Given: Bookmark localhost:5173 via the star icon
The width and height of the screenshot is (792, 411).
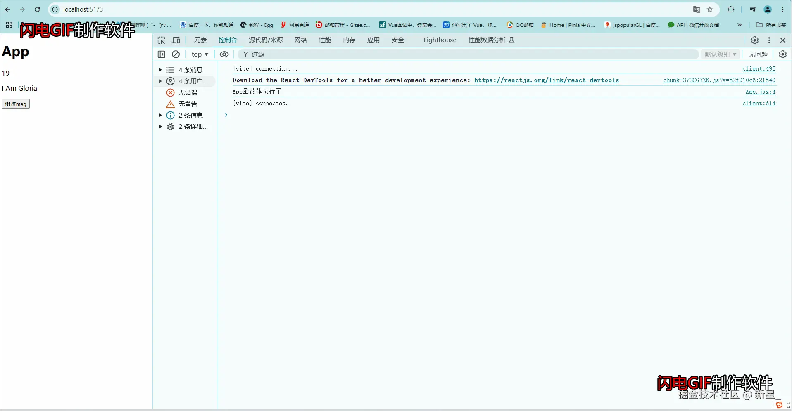Looking at the screenshot, I should 710,9.
